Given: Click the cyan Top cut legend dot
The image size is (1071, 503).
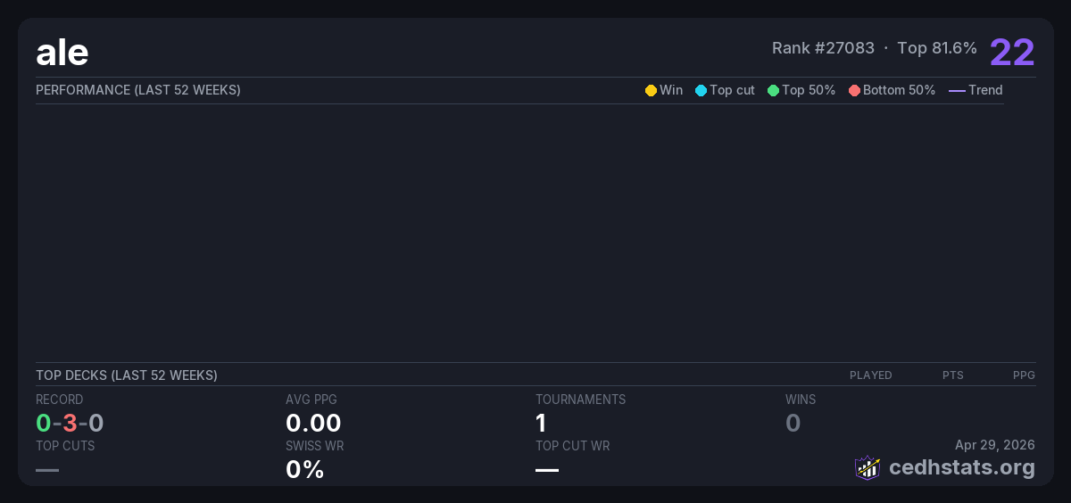Looking at the screenshot, I should pyautogui.click(x=701, y=90).
